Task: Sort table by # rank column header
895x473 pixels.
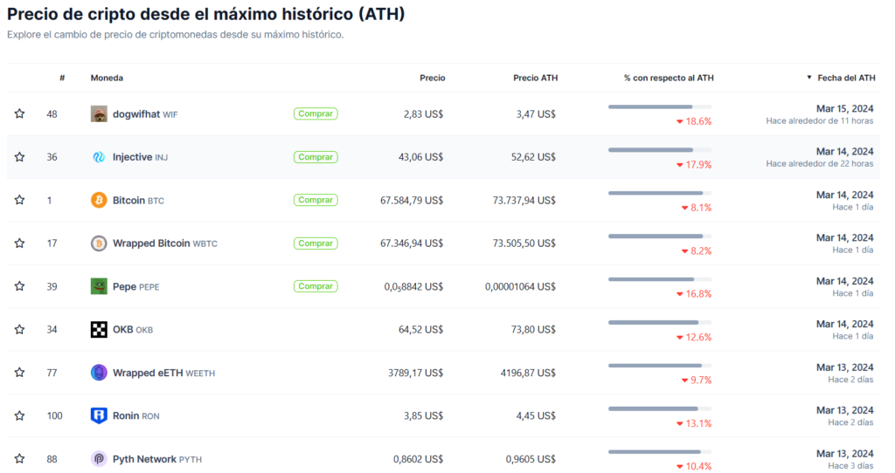Action: pos(62,78)
